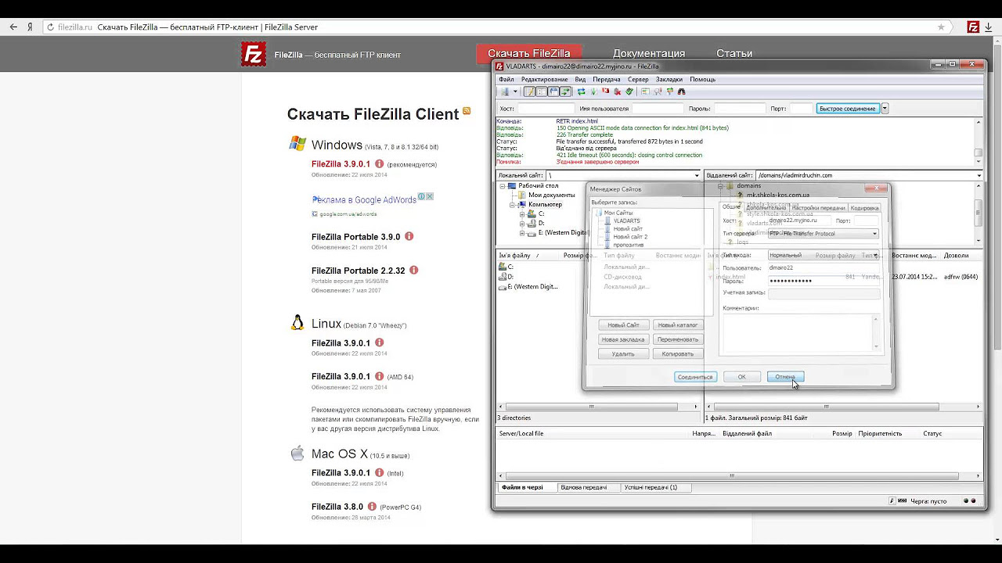
Task: Open the local site path dropdown
Action: click(x=697, y=175)
